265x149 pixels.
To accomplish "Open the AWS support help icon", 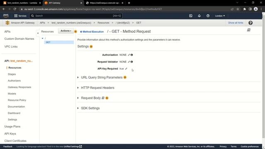I will point(208,16).
